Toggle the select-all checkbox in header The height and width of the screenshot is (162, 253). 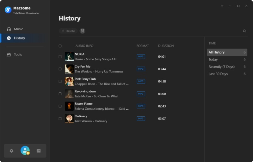[60, 46]
